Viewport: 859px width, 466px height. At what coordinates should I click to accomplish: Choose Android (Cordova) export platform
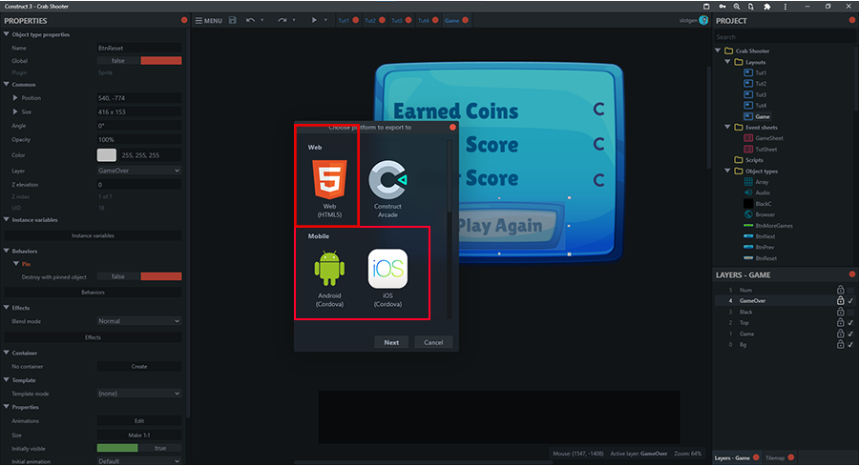329,278
